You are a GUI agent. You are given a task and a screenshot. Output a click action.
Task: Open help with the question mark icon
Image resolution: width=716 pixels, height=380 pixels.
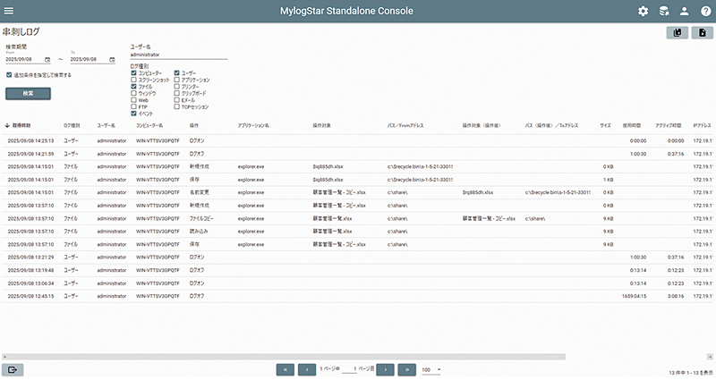click(x=705, y=11)
